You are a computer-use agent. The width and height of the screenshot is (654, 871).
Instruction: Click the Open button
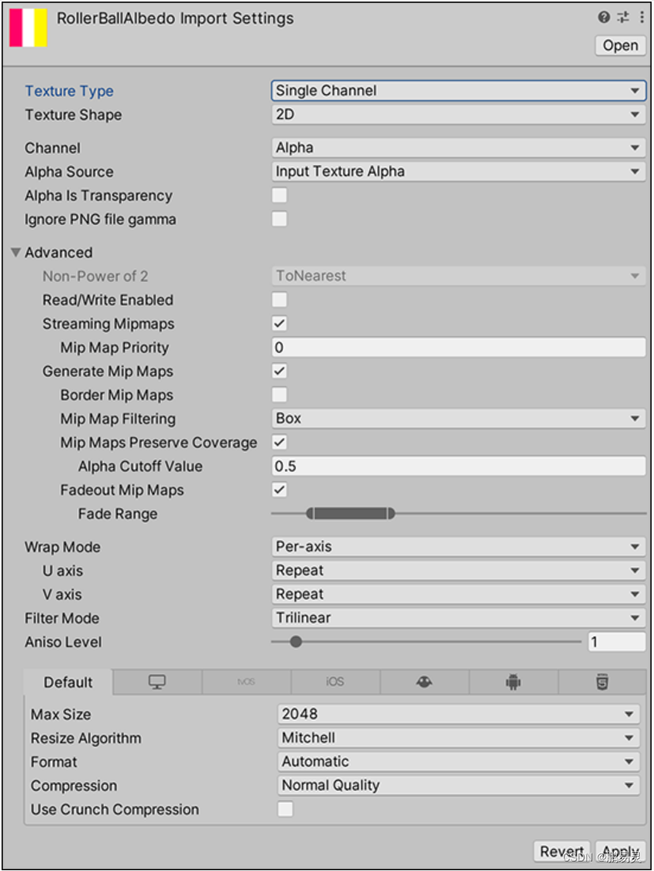(620, 45)
